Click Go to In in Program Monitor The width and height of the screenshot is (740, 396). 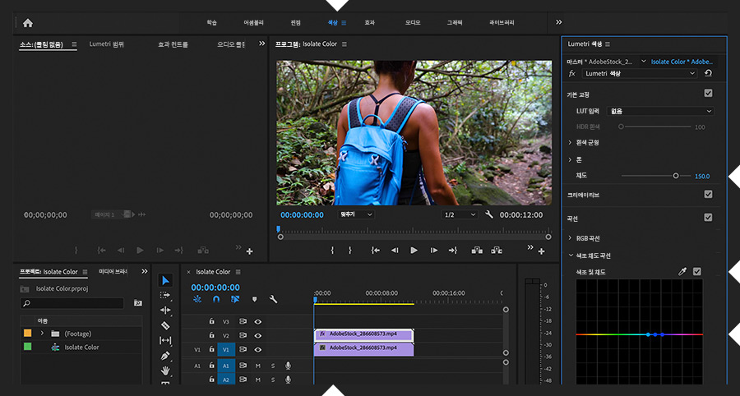tap(376, 251)
